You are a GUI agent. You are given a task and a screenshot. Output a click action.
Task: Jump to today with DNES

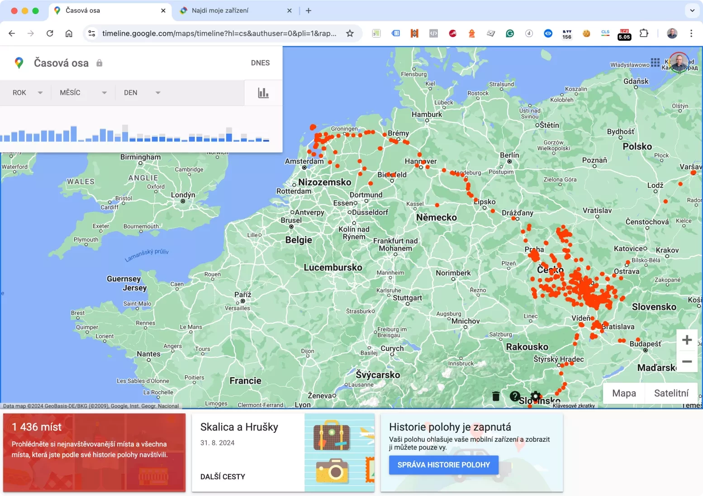coord(260,63)
